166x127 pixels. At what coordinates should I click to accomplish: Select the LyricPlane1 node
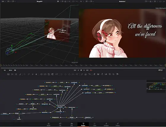click(x=50, y=99)
